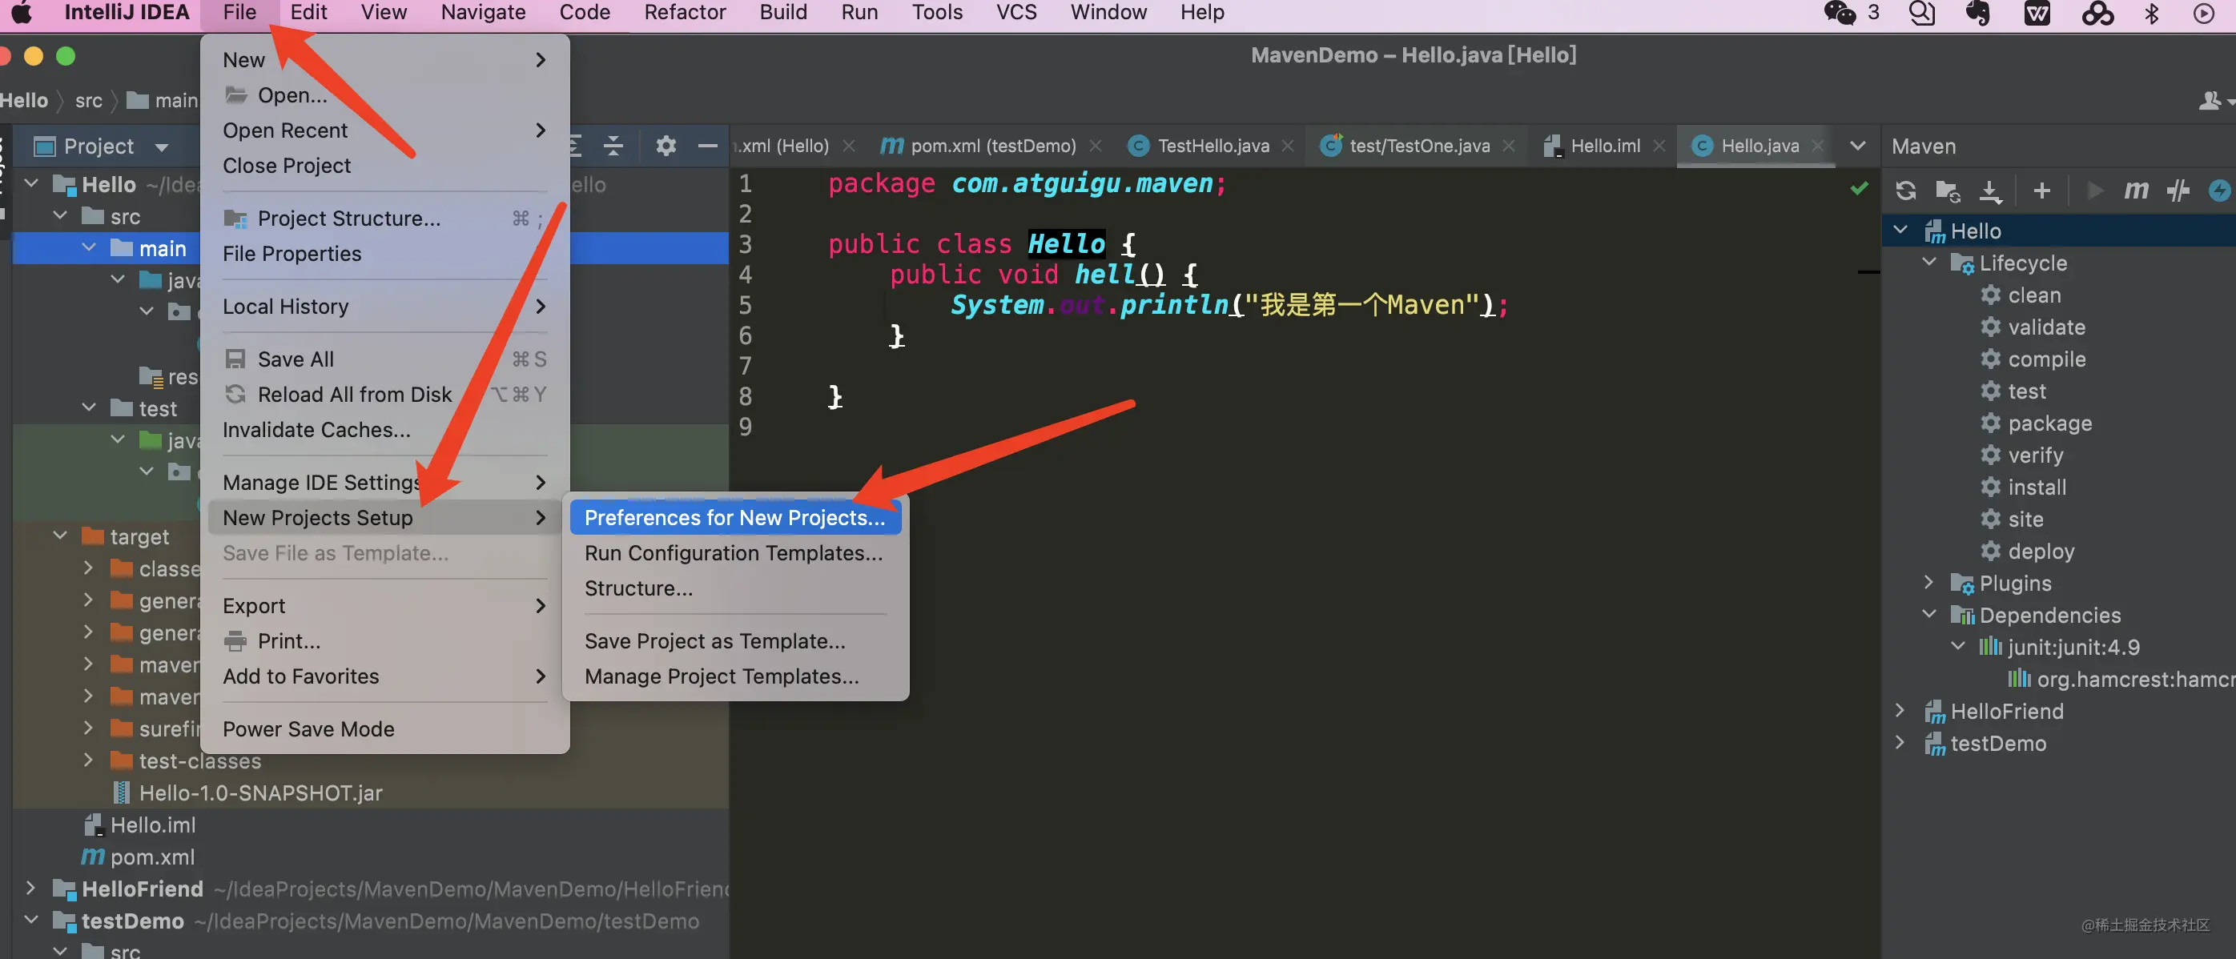Choose Run Configuration Templates...

734,553
